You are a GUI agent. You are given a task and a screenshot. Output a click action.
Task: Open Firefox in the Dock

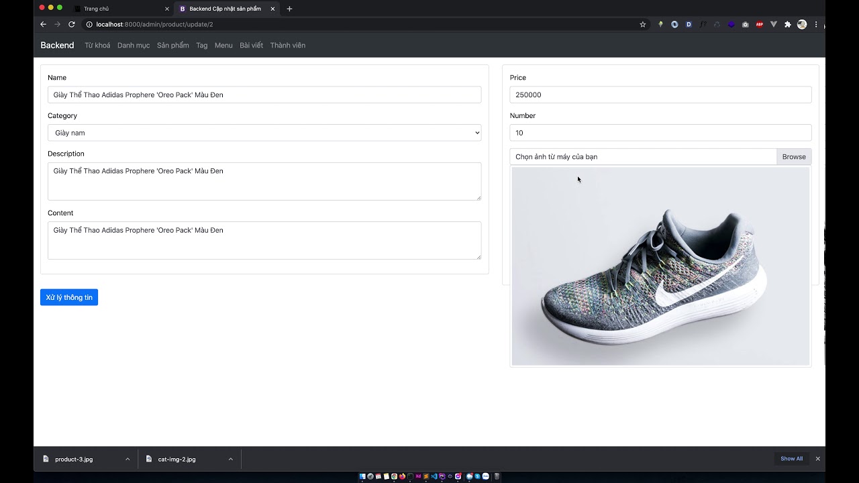pos(403,476)
